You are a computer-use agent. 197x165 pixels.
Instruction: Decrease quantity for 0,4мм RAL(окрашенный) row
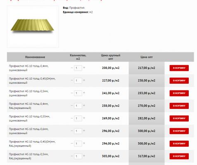tap(72, 106)
